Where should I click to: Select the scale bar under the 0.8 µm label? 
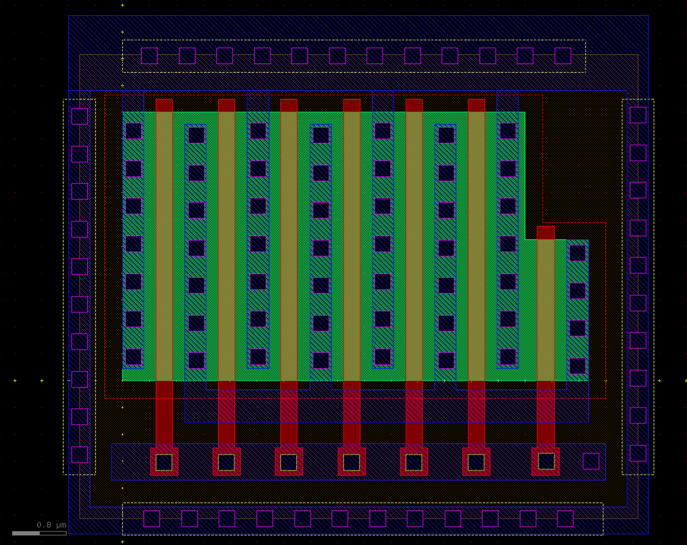(40, 533)
